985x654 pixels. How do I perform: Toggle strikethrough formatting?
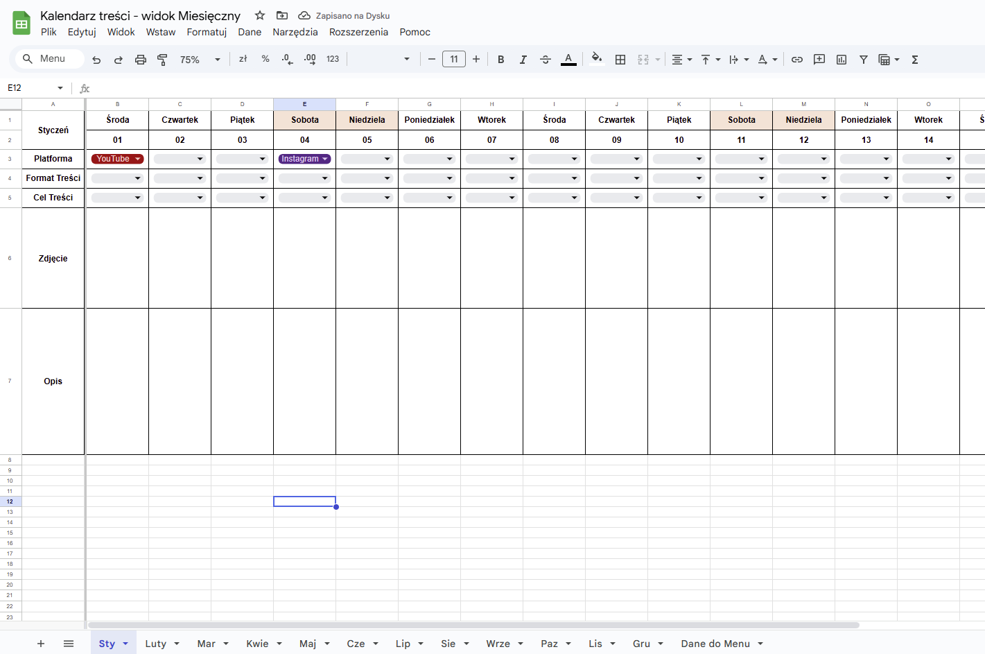[546, 60]
